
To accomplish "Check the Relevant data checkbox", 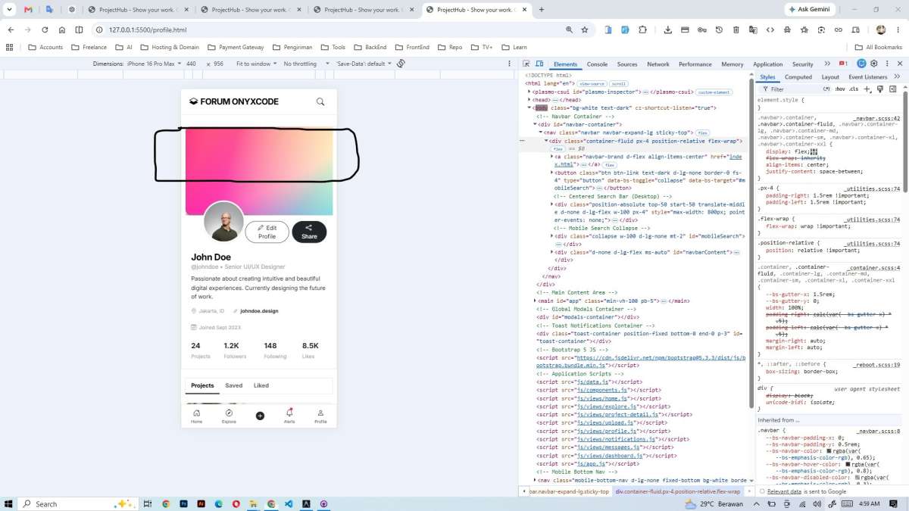I will tap(762, 491).
